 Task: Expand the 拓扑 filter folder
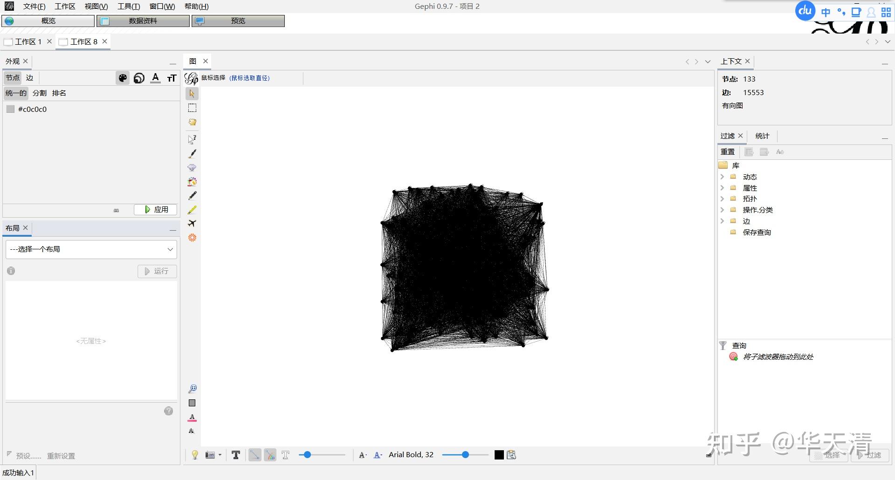[x=722, y=199]
